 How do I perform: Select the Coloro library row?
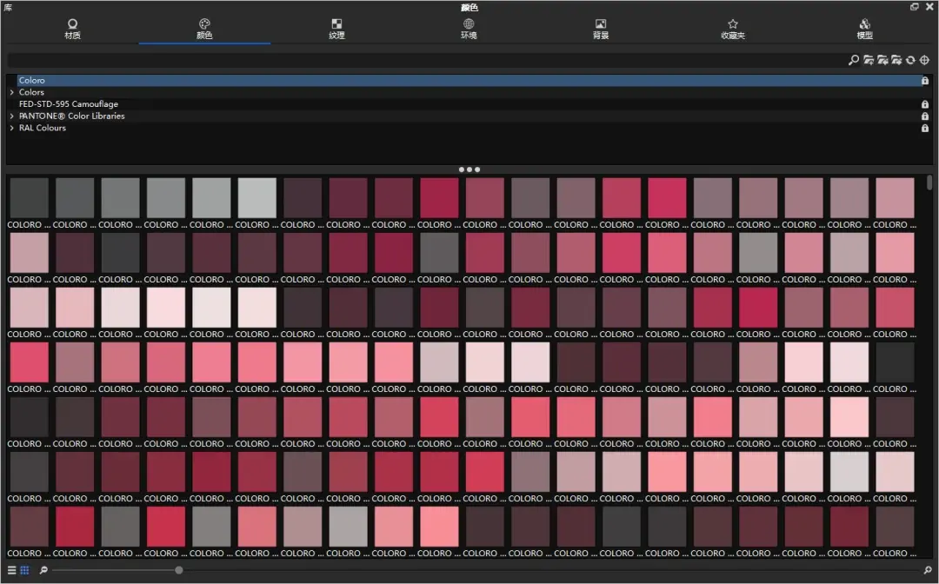point(469,80)
